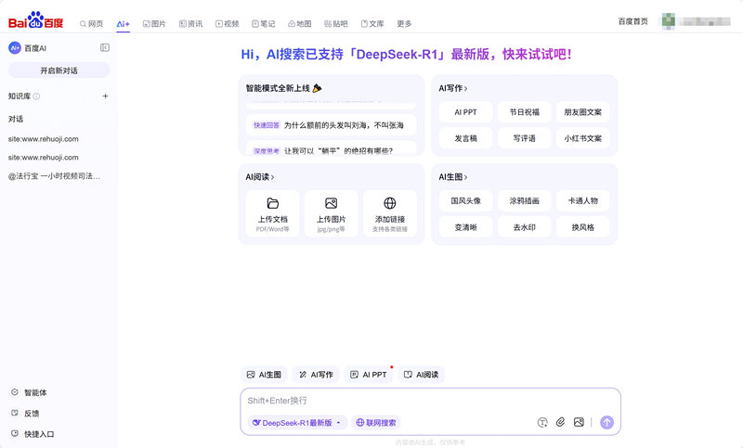Switch to the 网页 tab
The image size is (743, 448).
point(91,24)
